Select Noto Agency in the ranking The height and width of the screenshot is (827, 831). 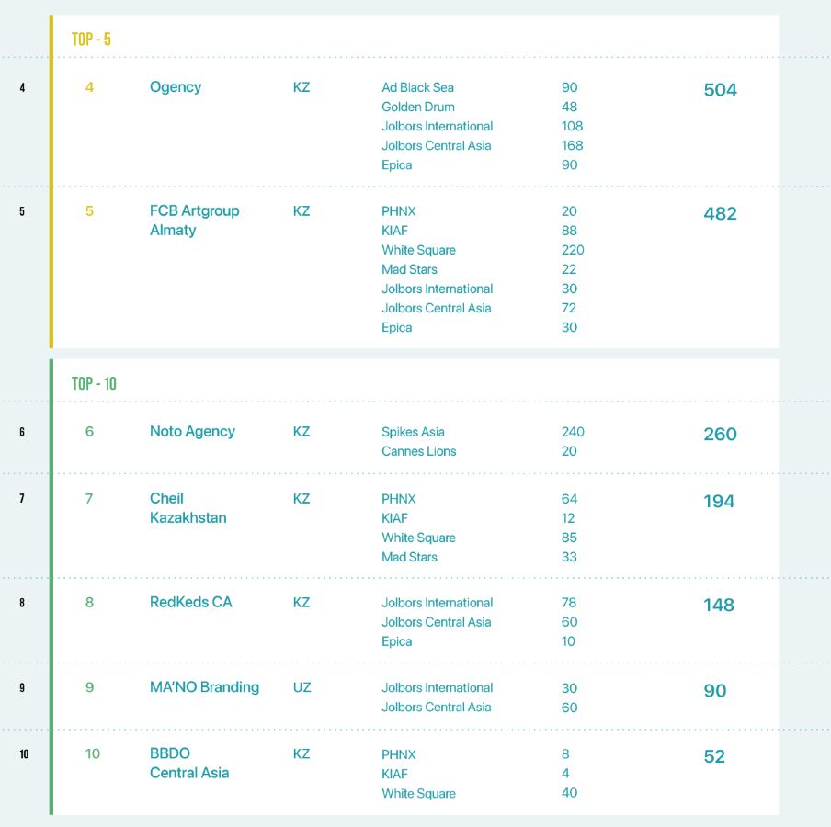coord(192,432)
